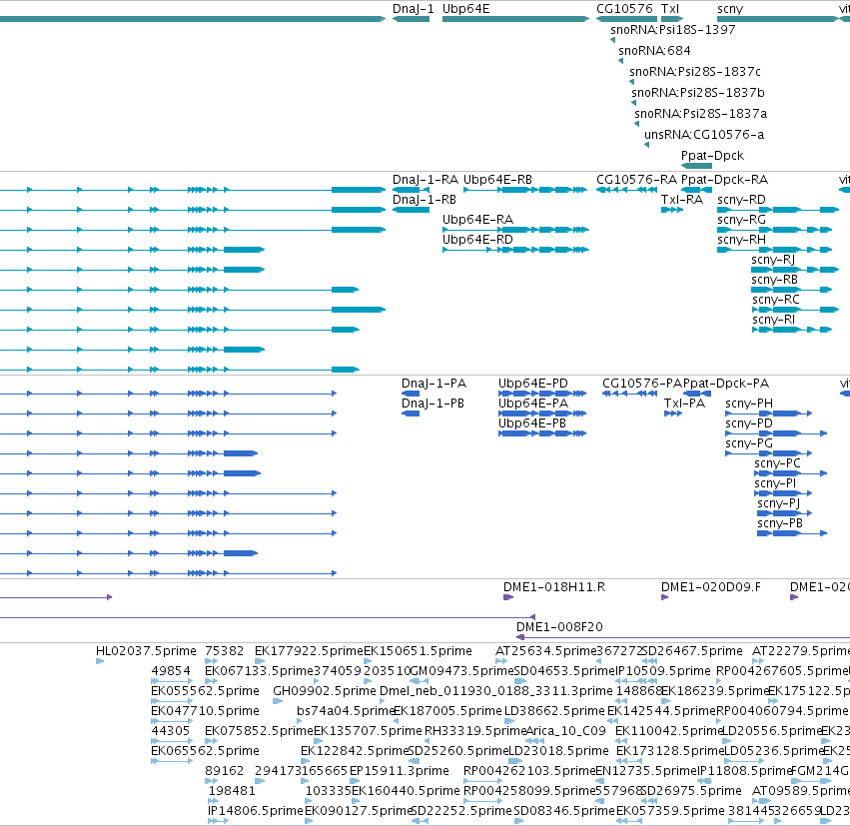850x826 pixels.
Task: Click the scny-PJ protein label
Action: tap(778, 503)
